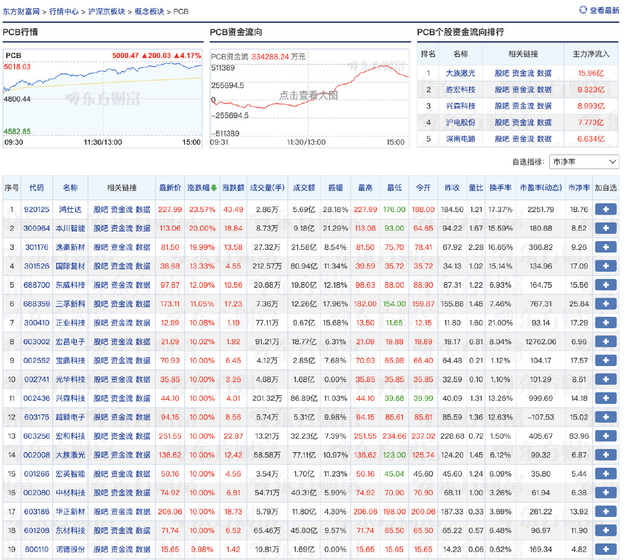Click PCB资金流向 chart to view large image
Screen dimensions: 625x560
309,99
